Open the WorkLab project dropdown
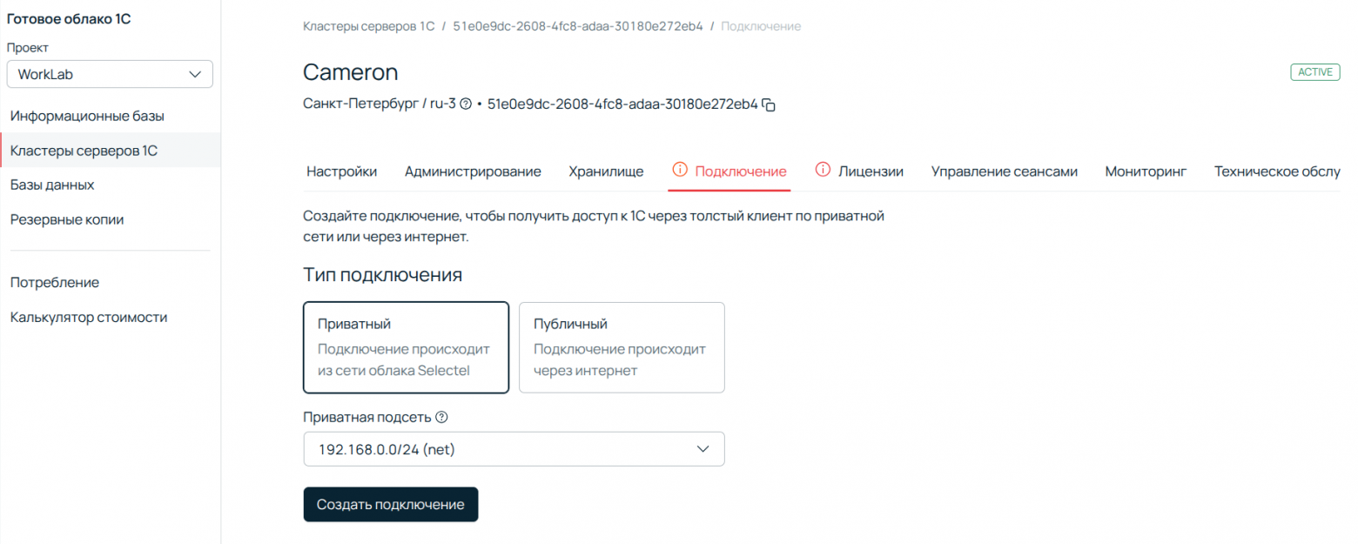This screenshot has height=544, width=1358. coord(110,74)
